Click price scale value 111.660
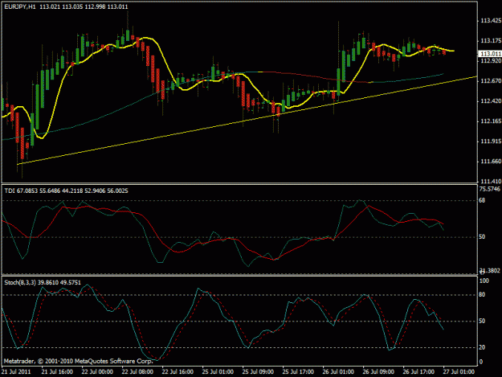502x377 pixels. pos(491,162)
